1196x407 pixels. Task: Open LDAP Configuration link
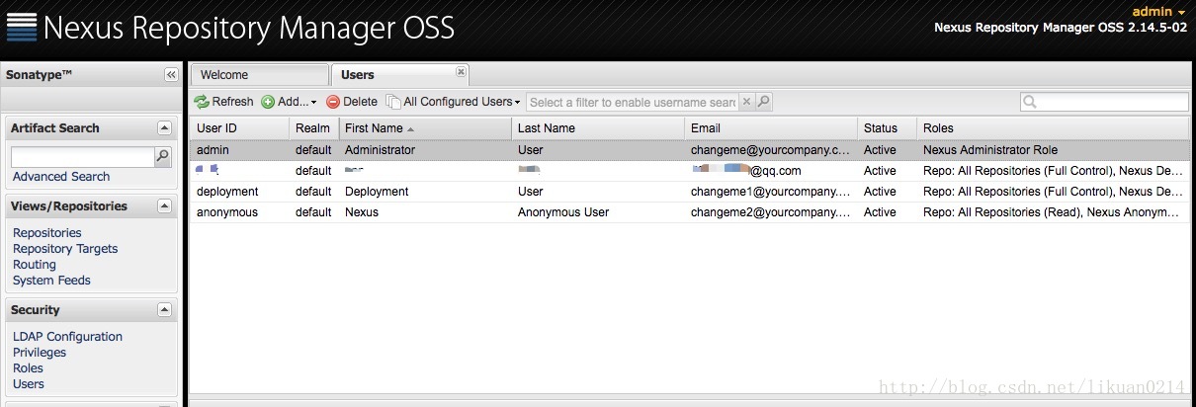click(x=67, y=337)
